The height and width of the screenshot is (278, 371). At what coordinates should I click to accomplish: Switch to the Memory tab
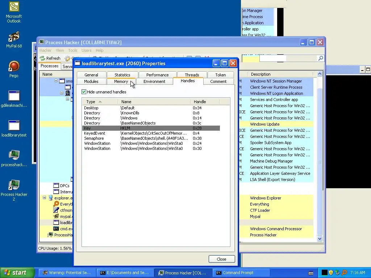(121, 81)
